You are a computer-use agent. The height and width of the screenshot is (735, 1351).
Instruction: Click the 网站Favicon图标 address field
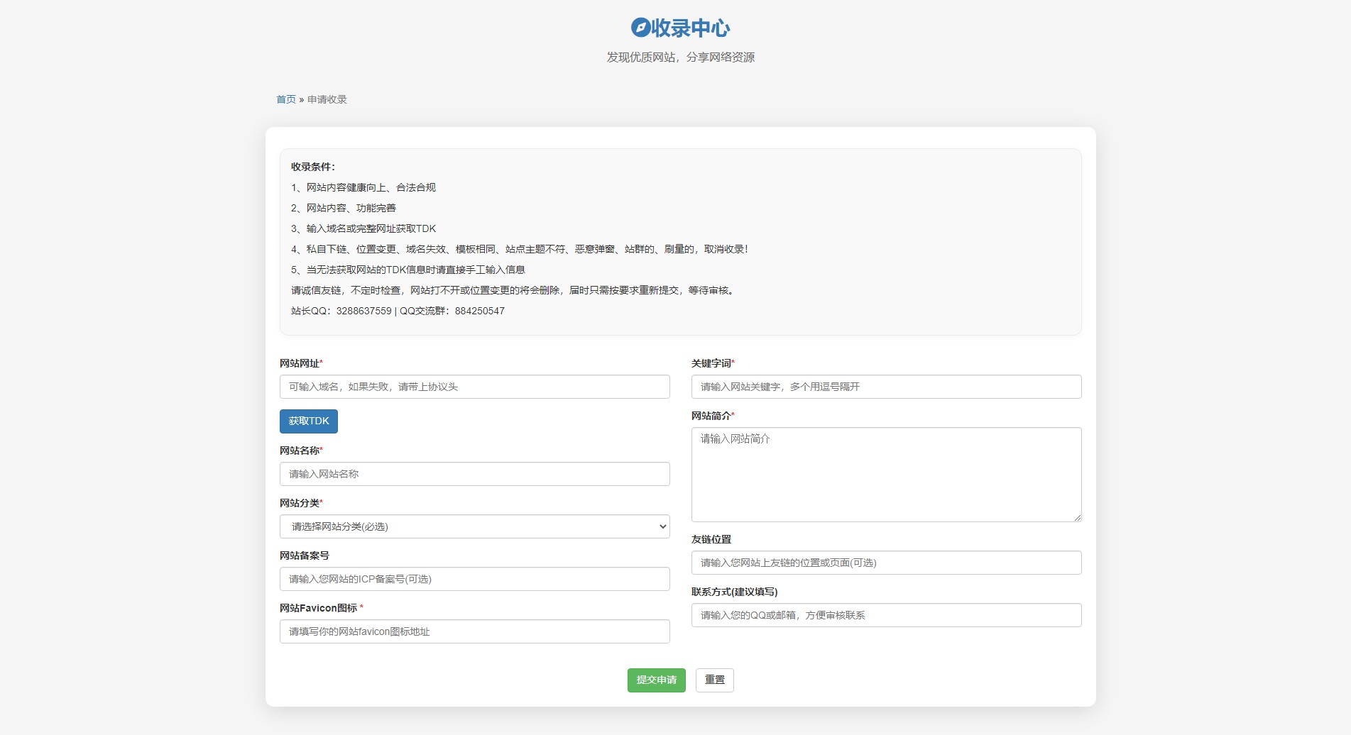click(x=474, y=631)
